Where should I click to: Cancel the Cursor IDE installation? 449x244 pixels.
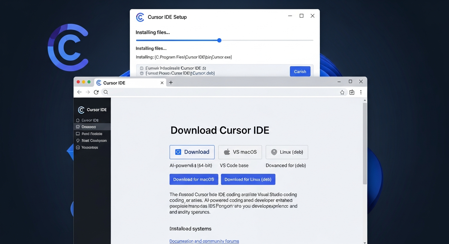click(x=300, y=71)
